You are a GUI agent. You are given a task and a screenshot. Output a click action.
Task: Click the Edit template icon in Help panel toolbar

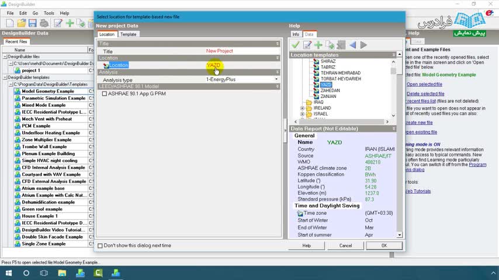point(307,45)
